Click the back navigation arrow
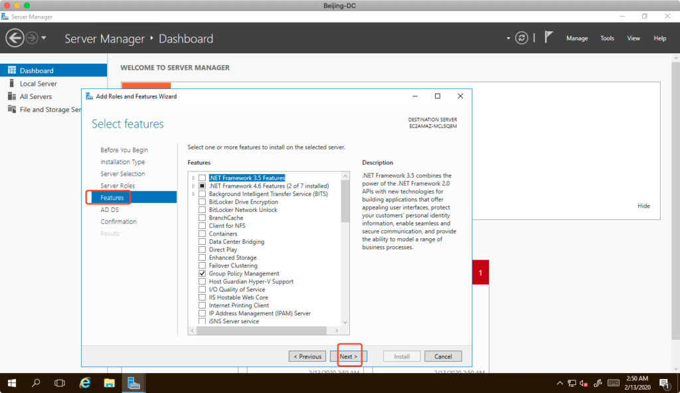This screenshot has height=393, width=680. [x=15, y=38]
